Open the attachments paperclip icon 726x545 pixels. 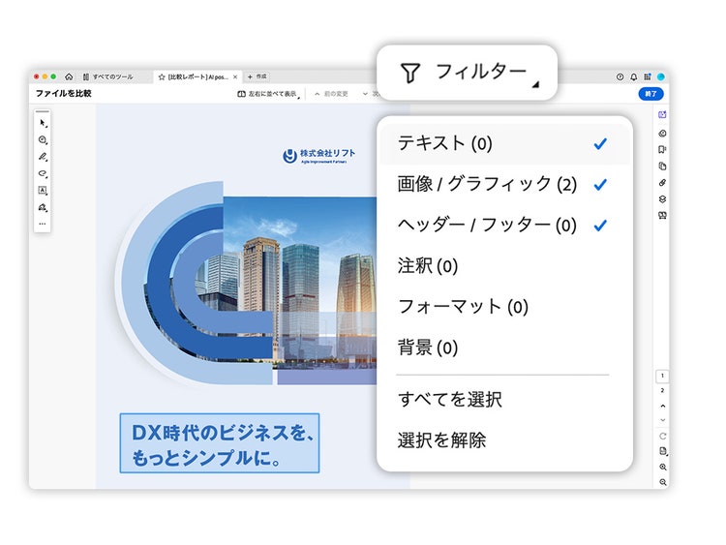coord(662,183)
